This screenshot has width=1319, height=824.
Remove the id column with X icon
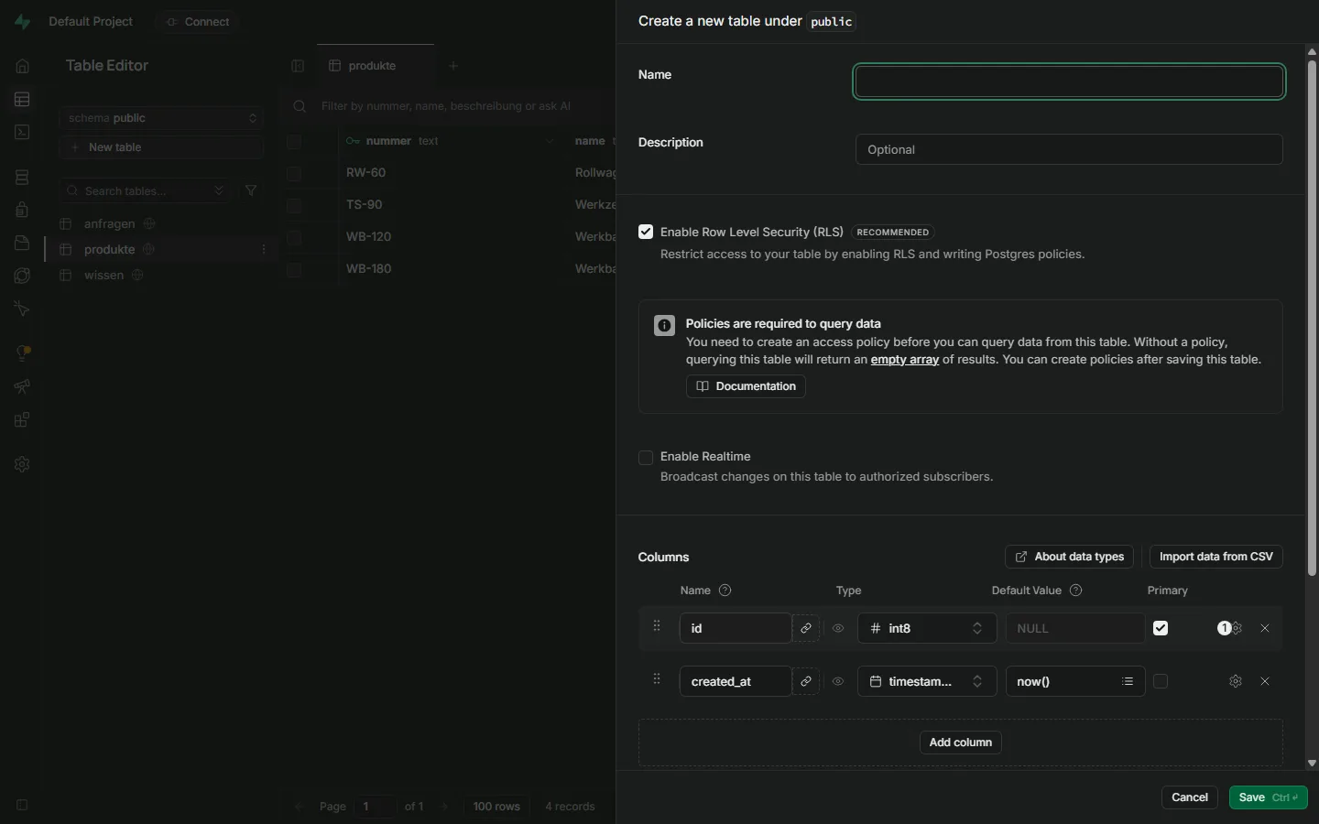(x=1265, y=628)
